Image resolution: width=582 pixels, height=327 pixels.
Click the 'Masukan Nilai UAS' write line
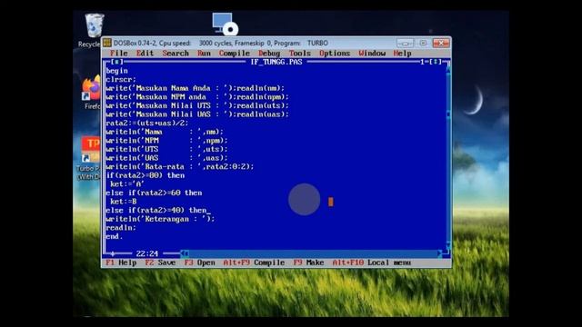(197, 114)
